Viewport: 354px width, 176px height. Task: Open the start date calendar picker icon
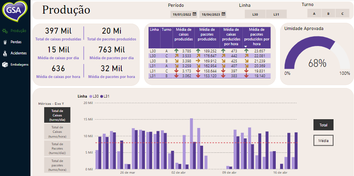(x=195, y=14)
